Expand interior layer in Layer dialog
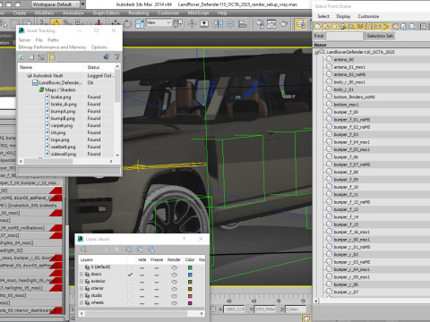430x322 pixels. 82,289
